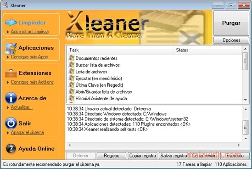This screenshot has width=252, height=169.
Task: Click the Xleaner title bar app icon
Action: [6, 5]
